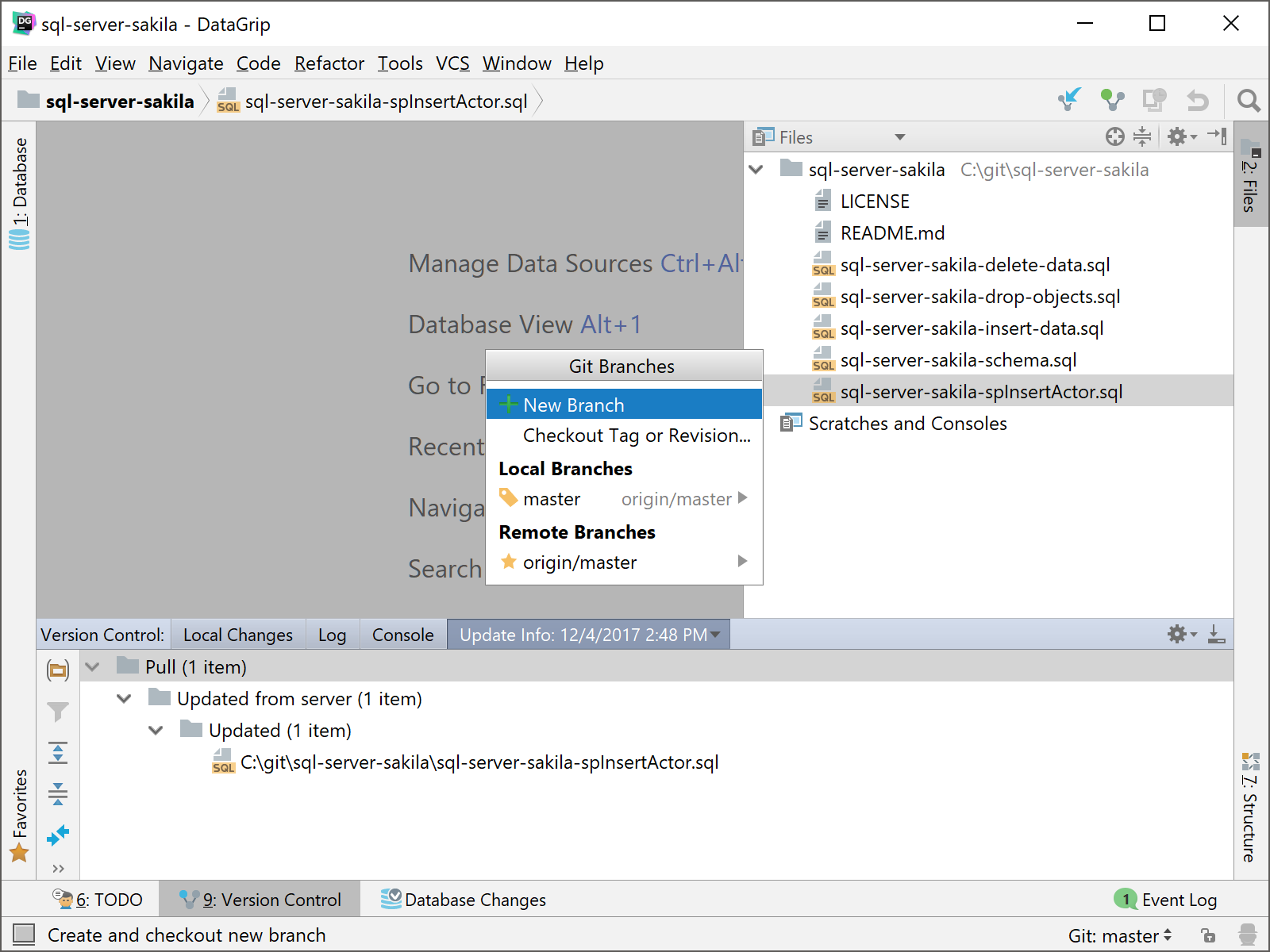This screenshot has width=1270, height=952.
Task: Click the blue arrows icon in Version Control sidebar
Action: click(x=58, y=835)
